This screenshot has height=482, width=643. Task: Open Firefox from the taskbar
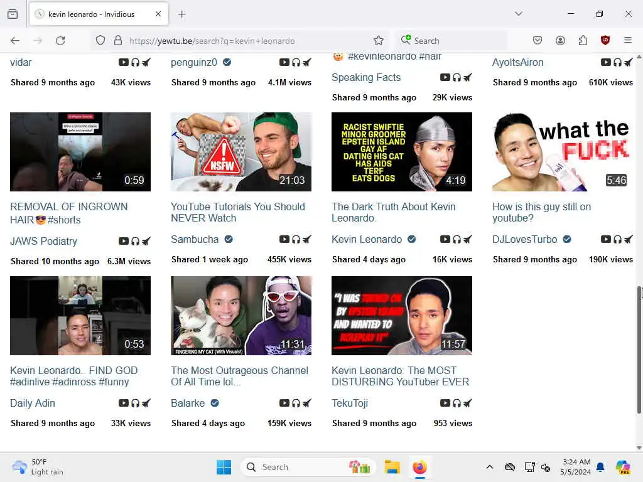tap(419, 467)
